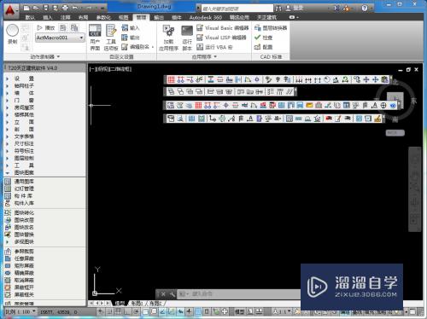This screenshot has width=427, height=319.
Task: Click the CAD standards check (检查) button
Action: pyautogui.click(x=263, y=38)
